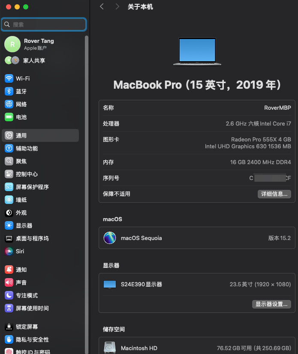Click Rover Tang Apple account avatar

tap(12, 44)
